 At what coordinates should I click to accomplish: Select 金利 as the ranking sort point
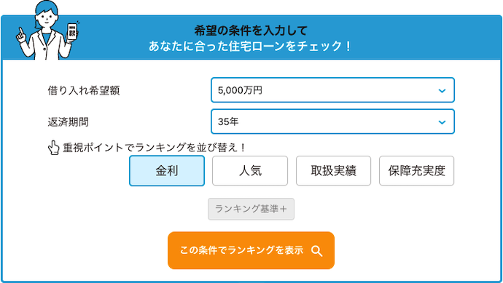pos(167,171)
